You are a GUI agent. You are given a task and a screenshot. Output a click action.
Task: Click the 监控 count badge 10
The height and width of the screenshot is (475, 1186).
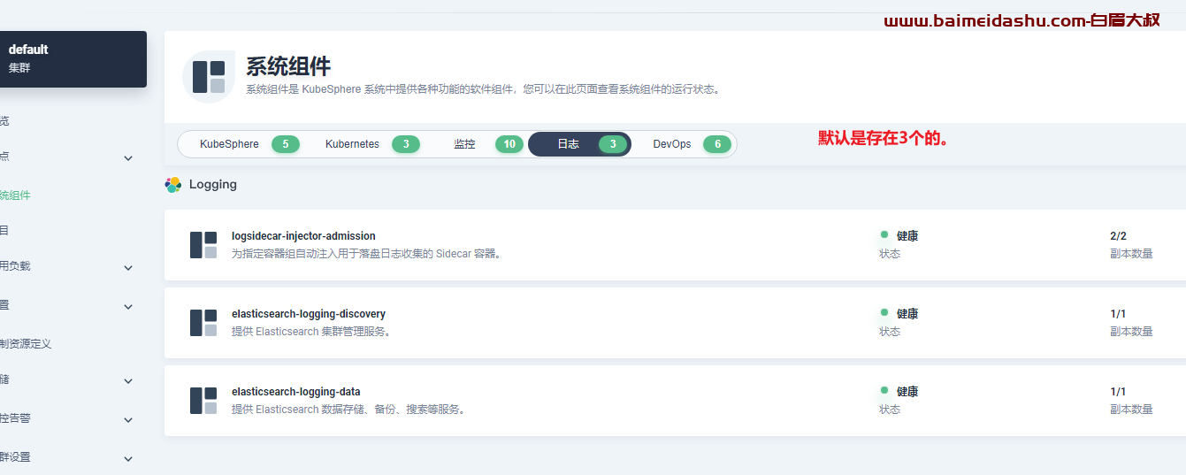[509, 144]
